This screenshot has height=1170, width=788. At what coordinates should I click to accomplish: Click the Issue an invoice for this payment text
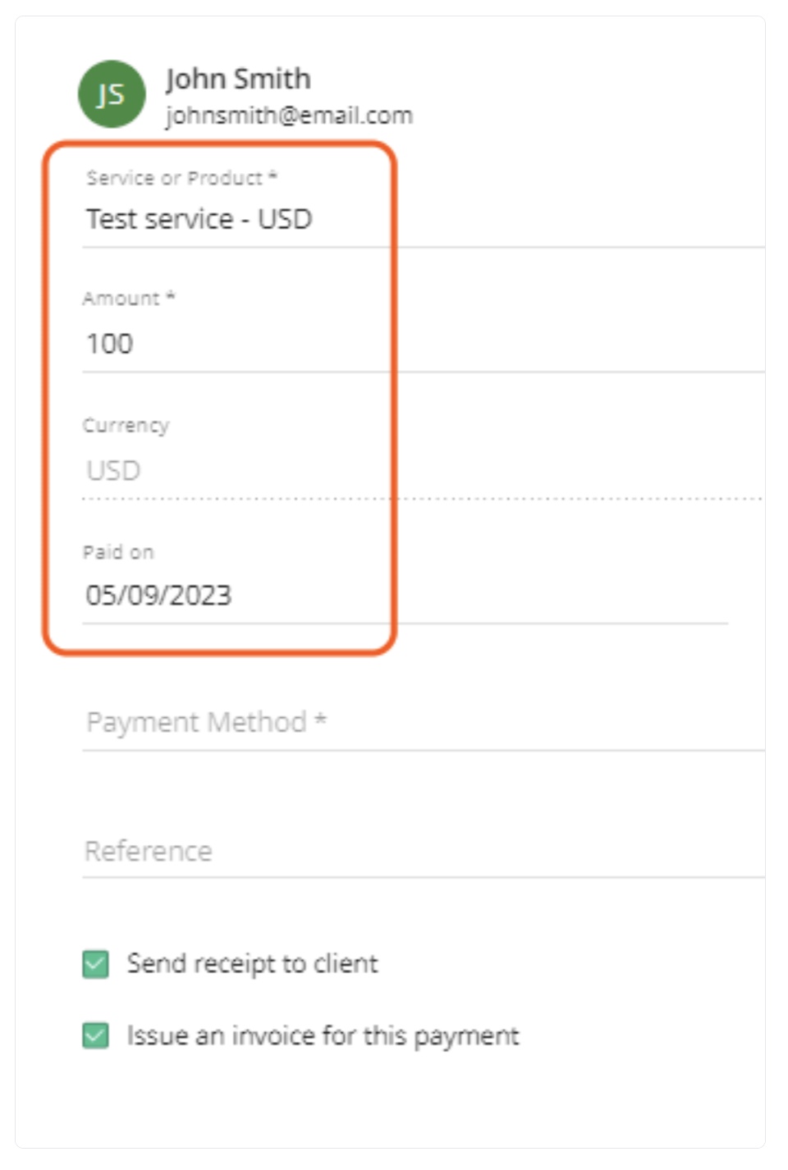[323, 1035]
